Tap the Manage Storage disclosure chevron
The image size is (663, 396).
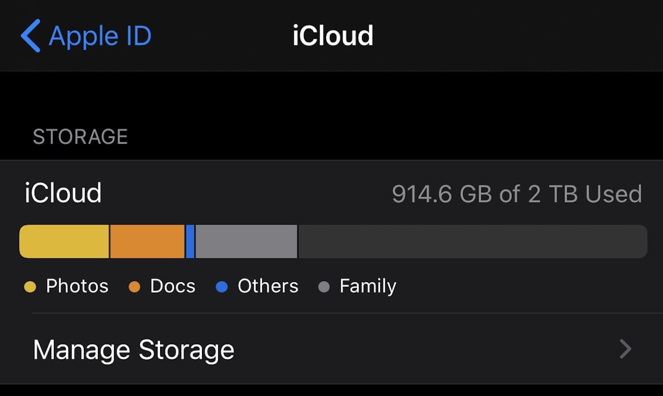click(x=626, y=349)
